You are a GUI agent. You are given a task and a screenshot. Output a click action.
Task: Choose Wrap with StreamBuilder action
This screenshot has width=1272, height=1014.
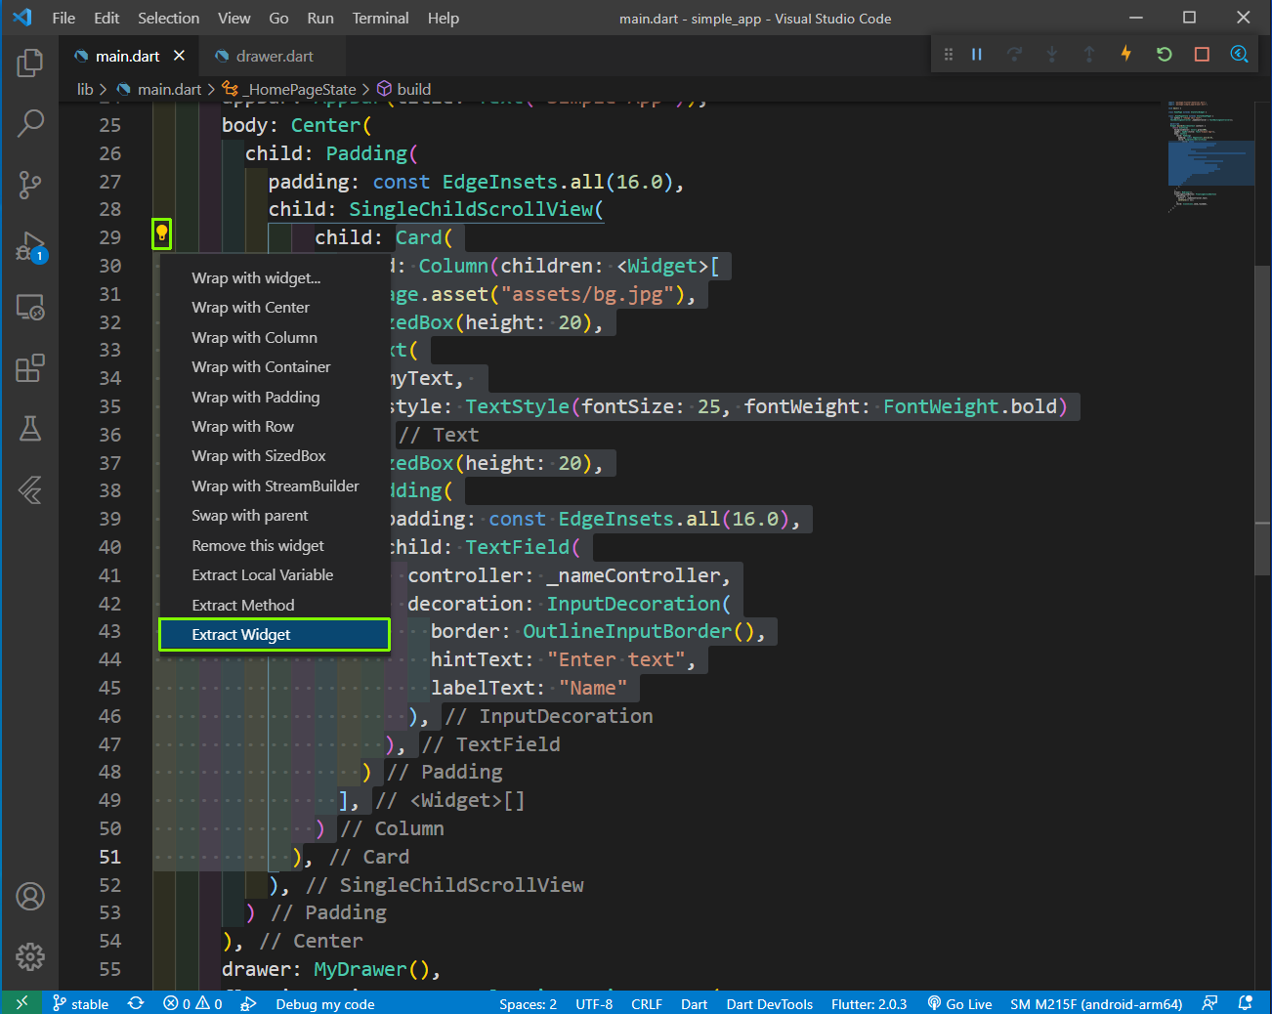pyautogui.click(x=275, y=486)
